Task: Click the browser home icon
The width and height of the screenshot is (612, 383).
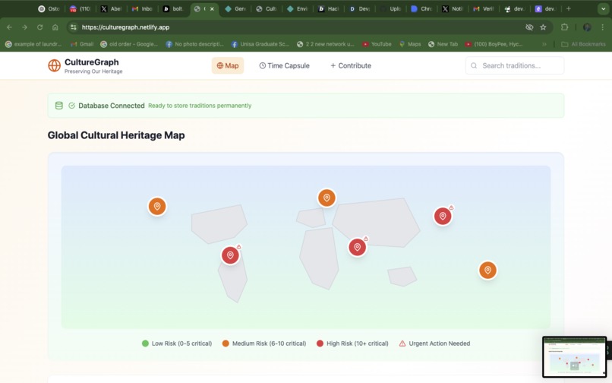Action: 55,27
